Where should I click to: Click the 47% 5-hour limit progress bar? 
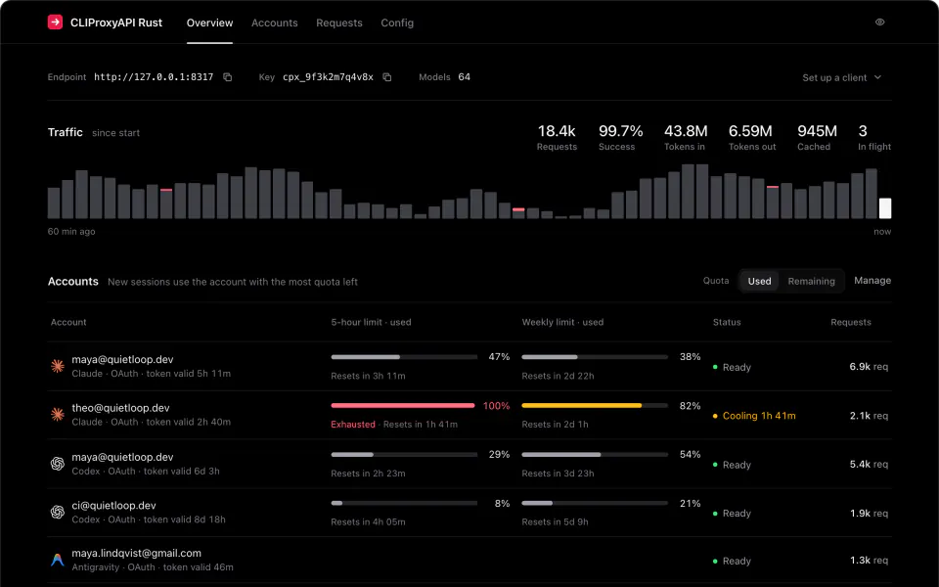404,357
